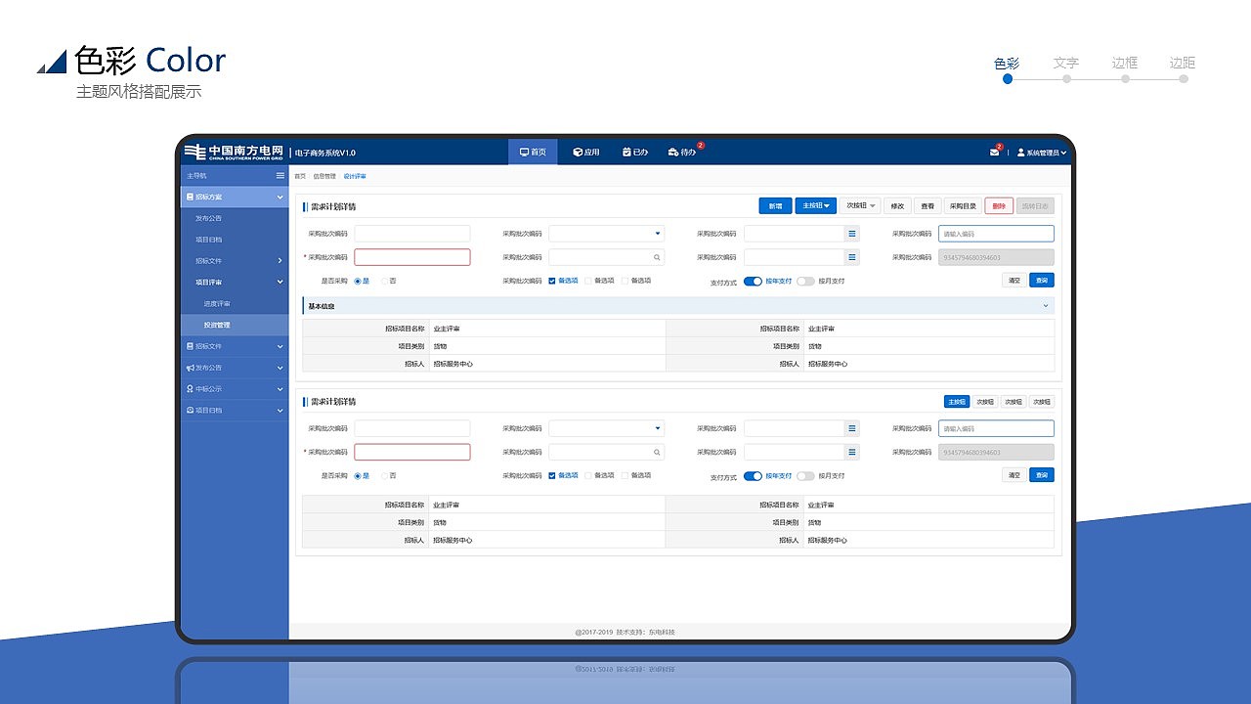Turn off 按年支付 switch in first panel
The width and height of the screenshot is (1251, 704).
[753, 281]
